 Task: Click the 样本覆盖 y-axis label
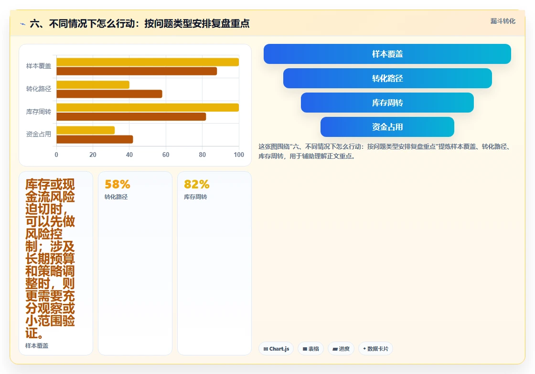pos(39,66)
